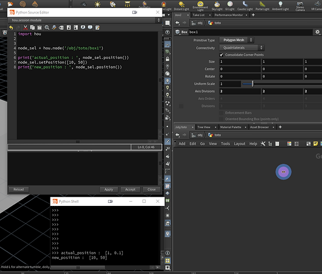Image resolution: width=322 pixels, height=274 pixels.
Task: Open the Connectivity Quadrilaterals dropdown
Action: point(242,48)
